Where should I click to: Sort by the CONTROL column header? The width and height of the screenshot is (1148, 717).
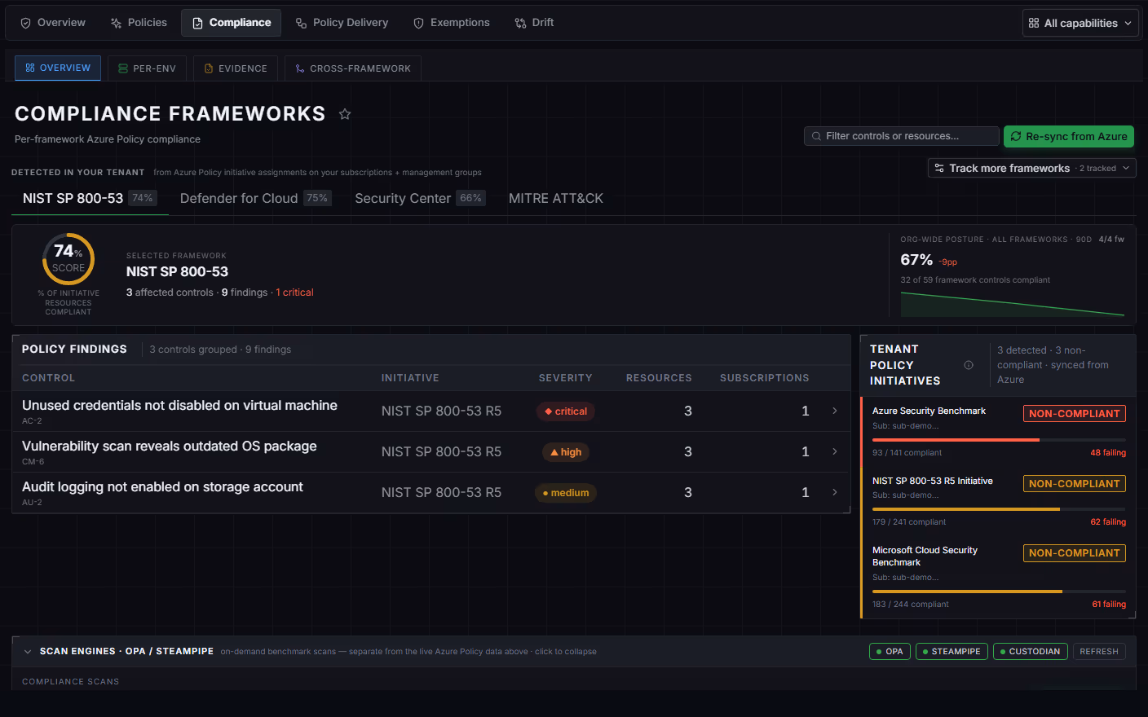48,378
